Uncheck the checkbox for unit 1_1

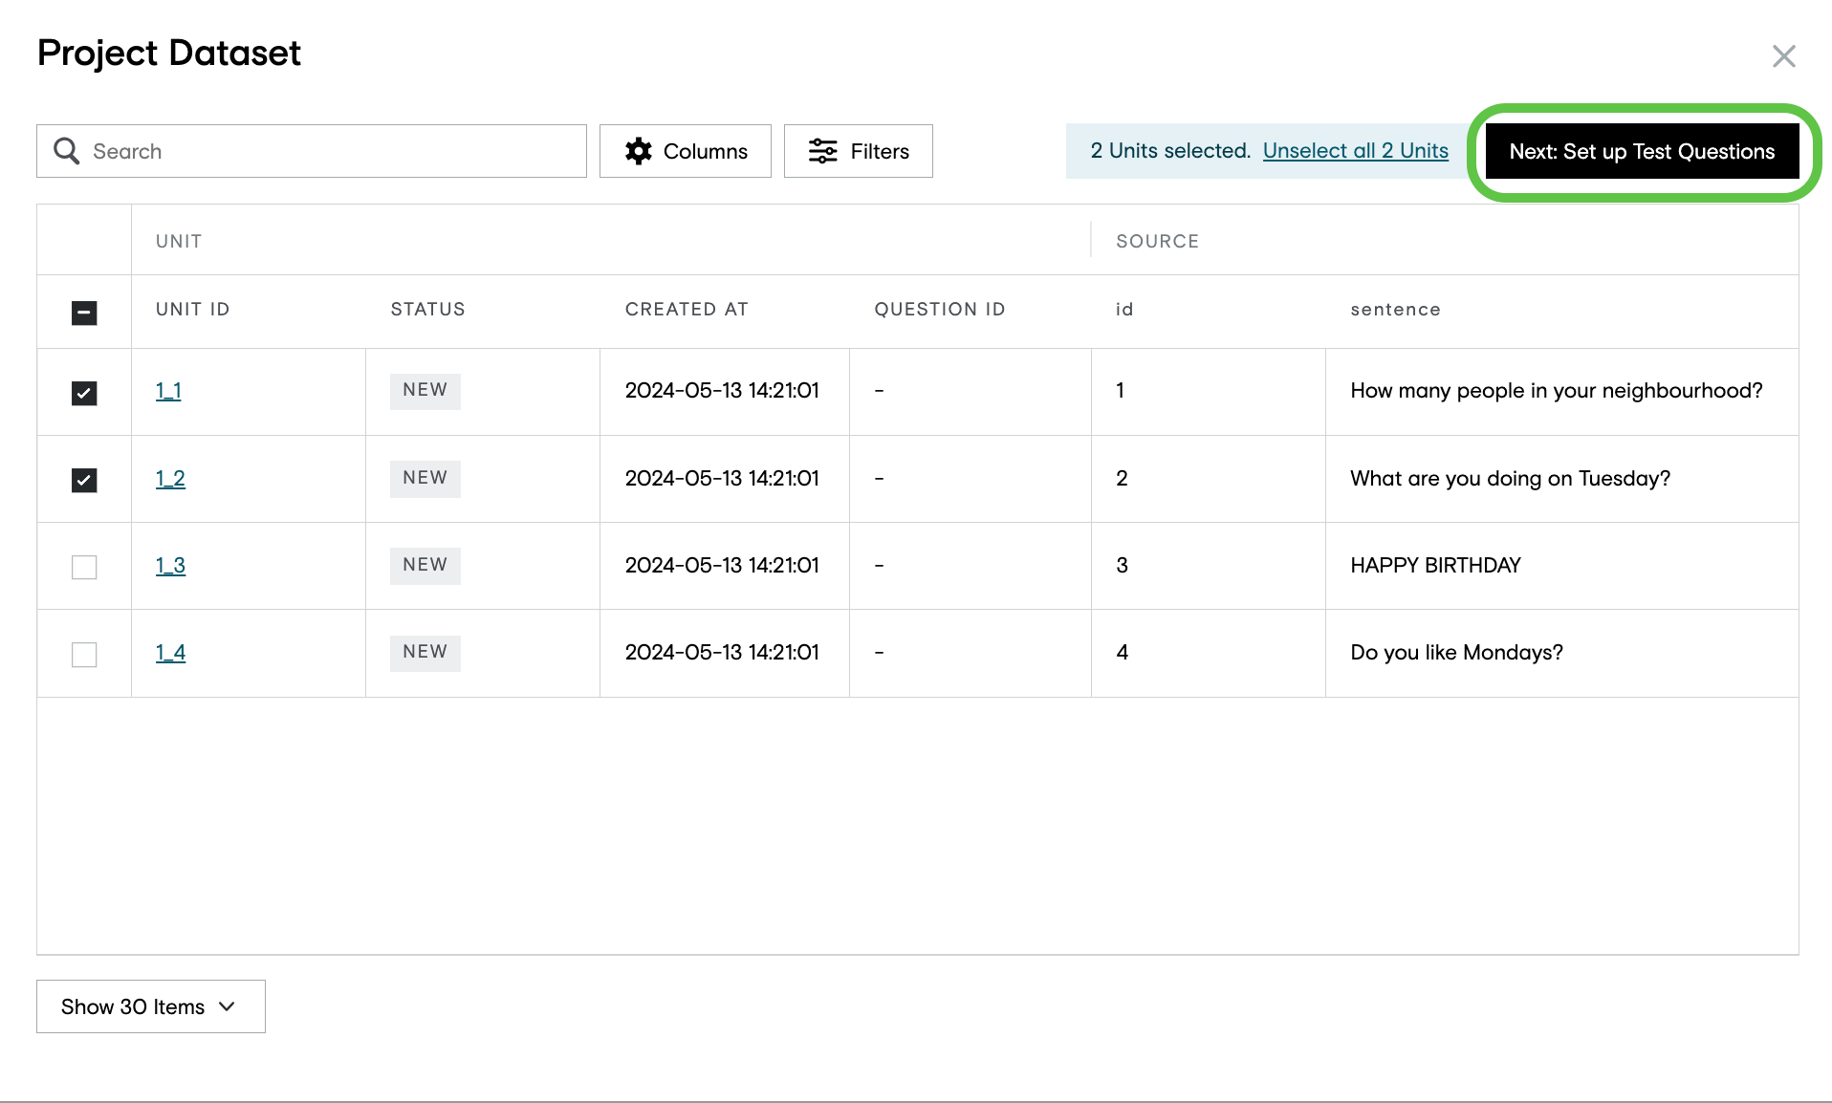(x=84, y=393)
